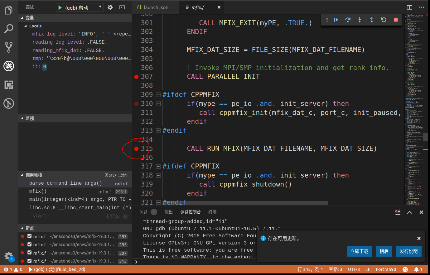The width and height of the screenshot is (430, 275).
Task: Open errors and warnings count in status bar
Action: (x=13, y=269)
